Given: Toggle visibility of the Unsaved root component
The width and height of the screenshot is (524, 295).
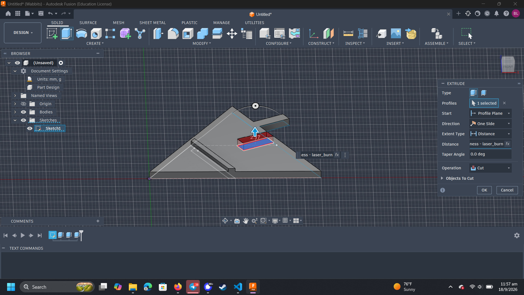Looking at the screenshot, I should point(17,63).
